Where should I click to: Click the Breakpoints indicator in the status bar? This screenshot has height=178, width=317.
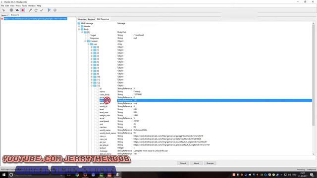pos(312,170)
